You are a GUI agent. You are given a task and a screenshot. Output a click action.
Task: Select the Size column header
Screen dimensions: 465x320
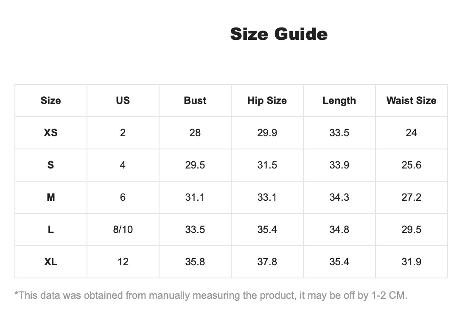tap(51, 101)
